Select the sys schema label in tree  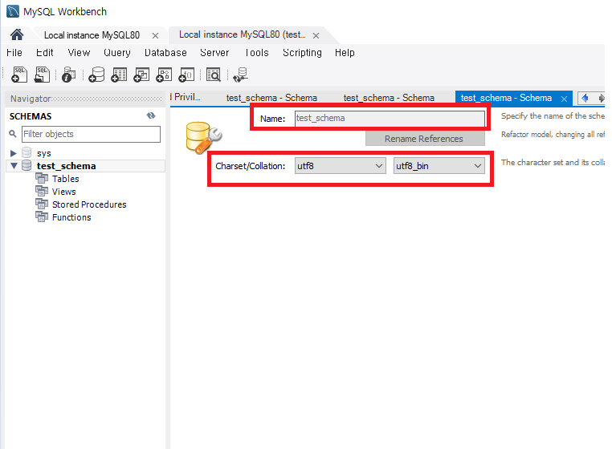43,153
